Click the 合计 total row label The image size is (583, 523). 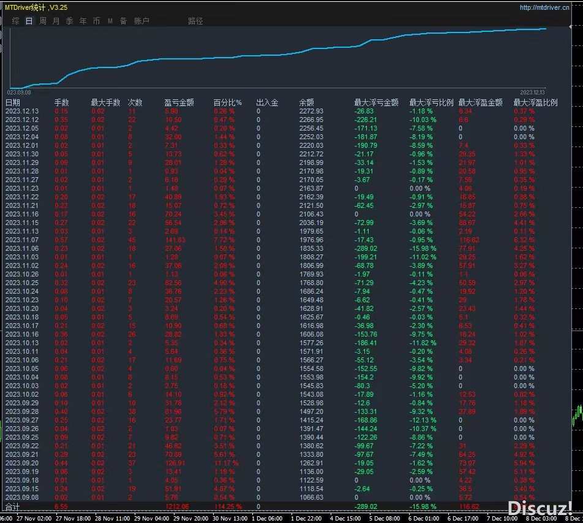tap(12, 507)
